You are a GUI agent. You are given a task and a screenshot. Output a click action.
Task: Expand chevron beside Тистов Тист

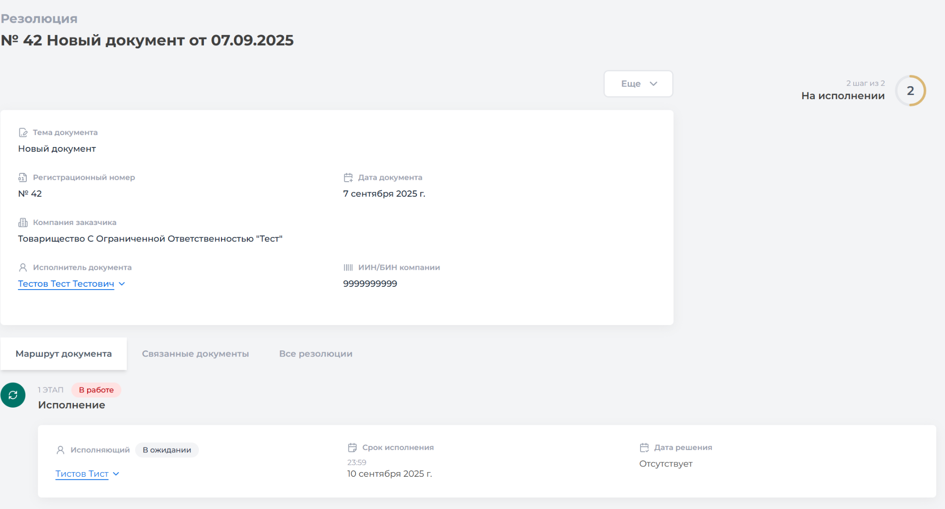(116, 474)
